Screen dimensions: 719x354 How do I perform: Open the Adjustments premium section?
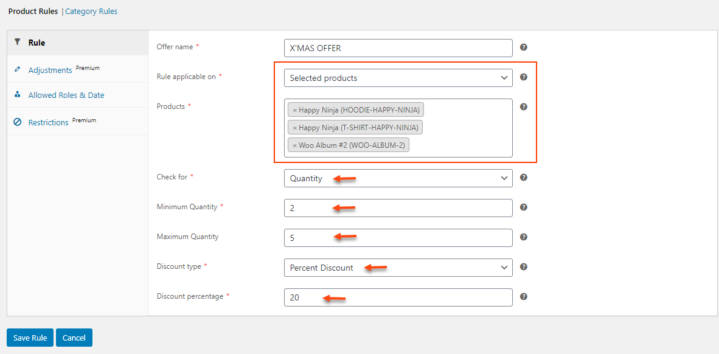tap(50, 70)
